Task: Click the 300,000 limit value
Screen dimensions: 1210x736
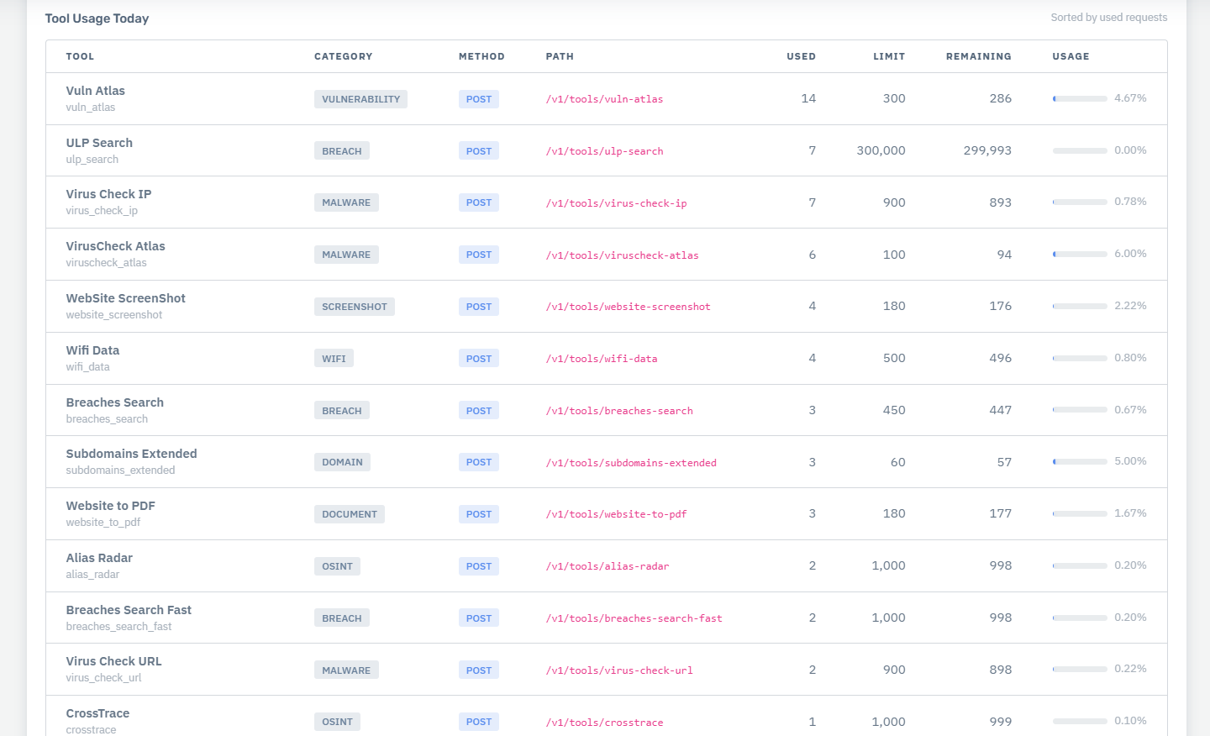Action: [x=881, y=150]
